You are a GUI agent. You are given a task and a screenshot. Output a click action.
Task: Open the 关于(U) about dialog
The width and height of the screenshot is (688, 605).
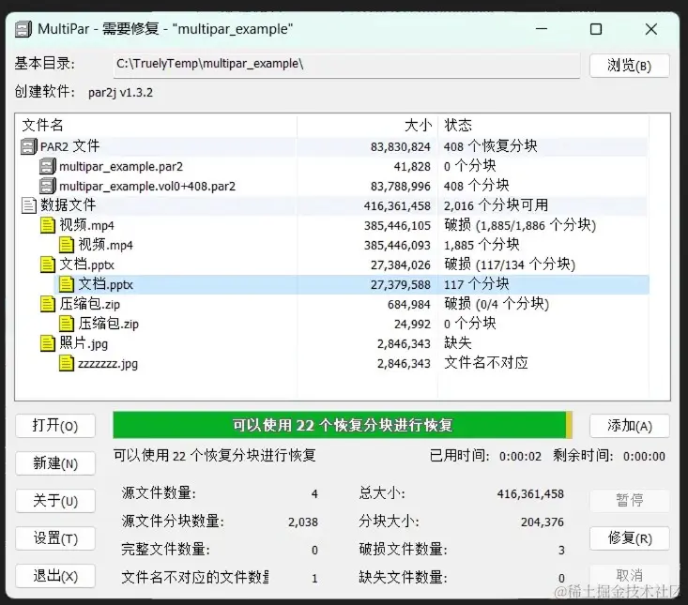tap(55, 501)
